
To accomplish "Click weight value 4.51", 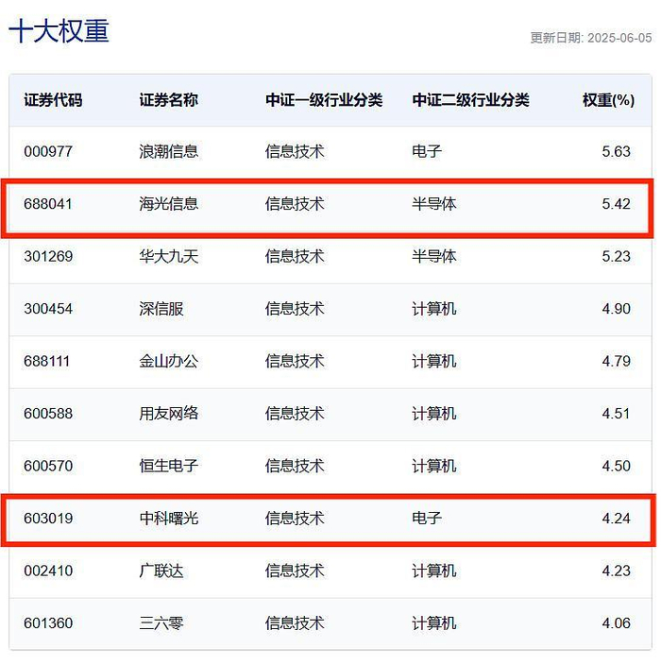I will (x=616, y=414).
